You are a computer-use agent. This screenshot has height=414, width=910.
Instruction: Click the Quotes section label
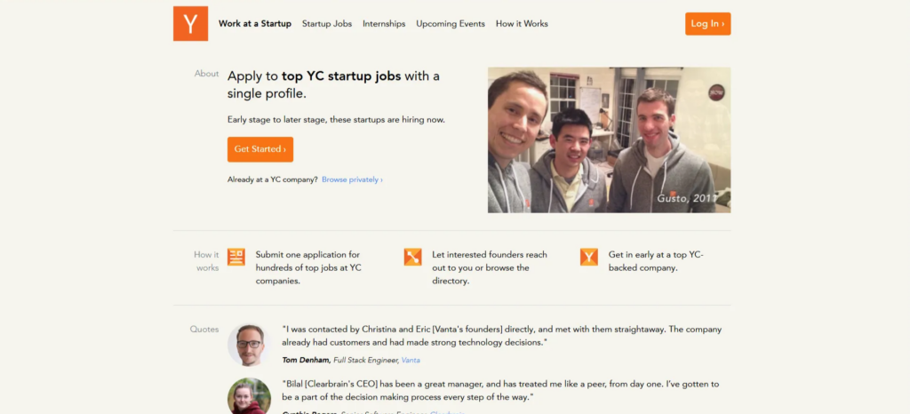point(204,330)
